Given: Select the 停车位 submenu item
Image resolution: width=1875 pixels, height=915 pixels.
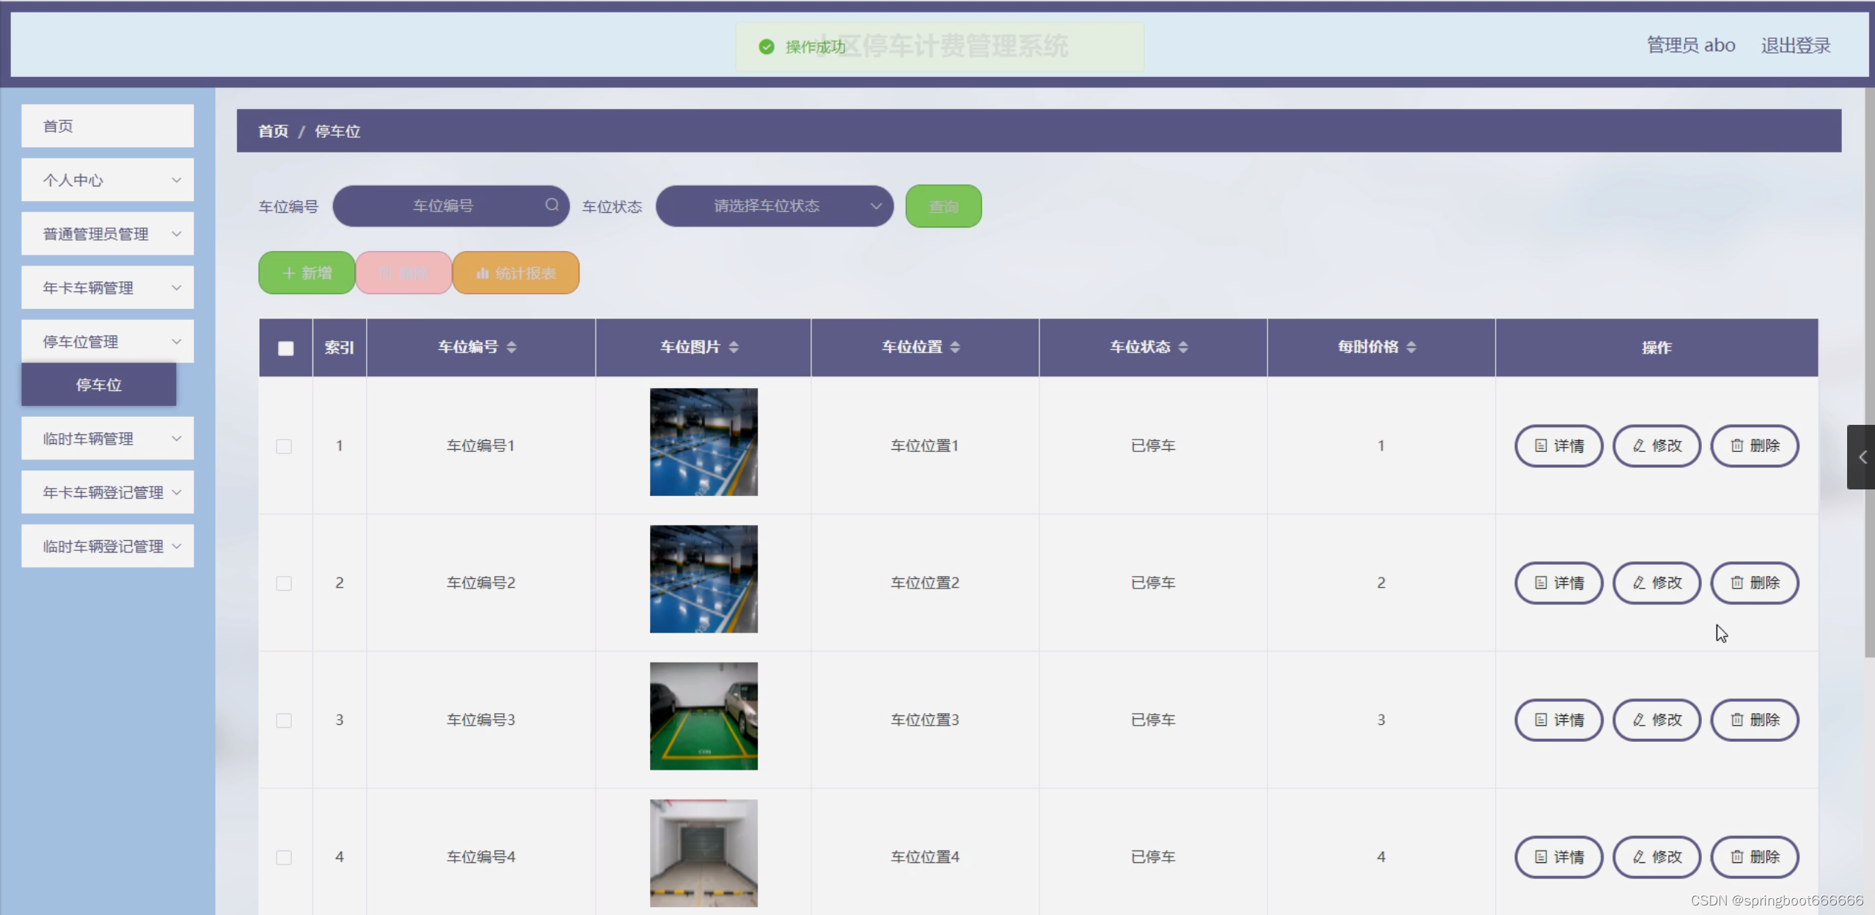Looking at the screenshot, I should [98, 384].
